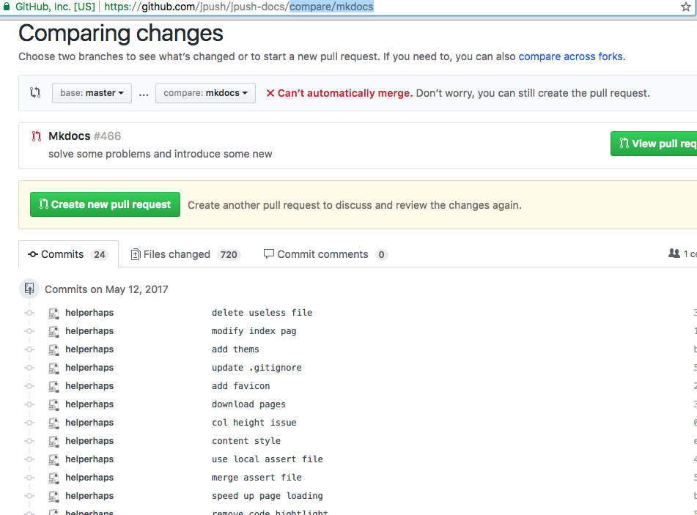Viewport: 697px width, 515px height.
Task: Click the avatar icon next to 'content style' commit
Action: 54,441
